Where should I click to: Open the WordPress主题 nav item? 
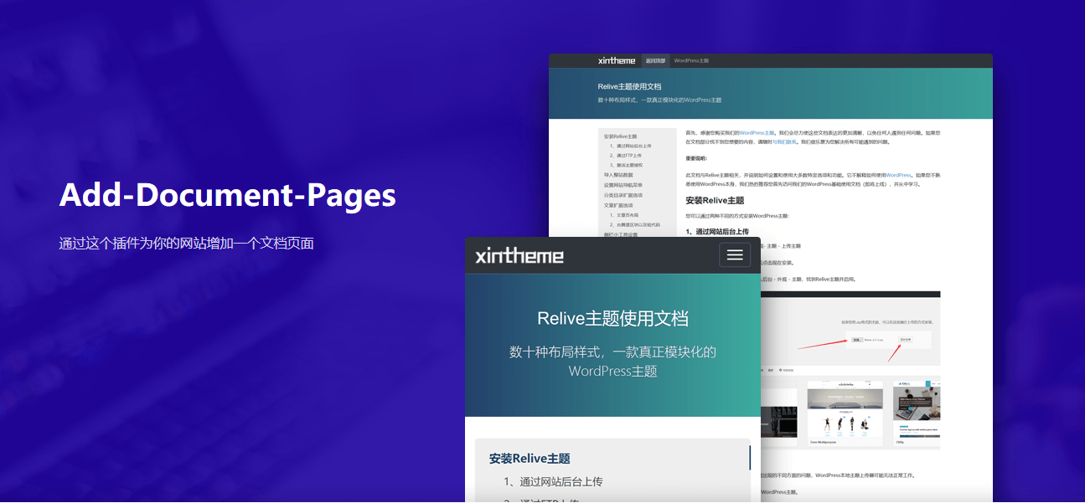(691, 61)
